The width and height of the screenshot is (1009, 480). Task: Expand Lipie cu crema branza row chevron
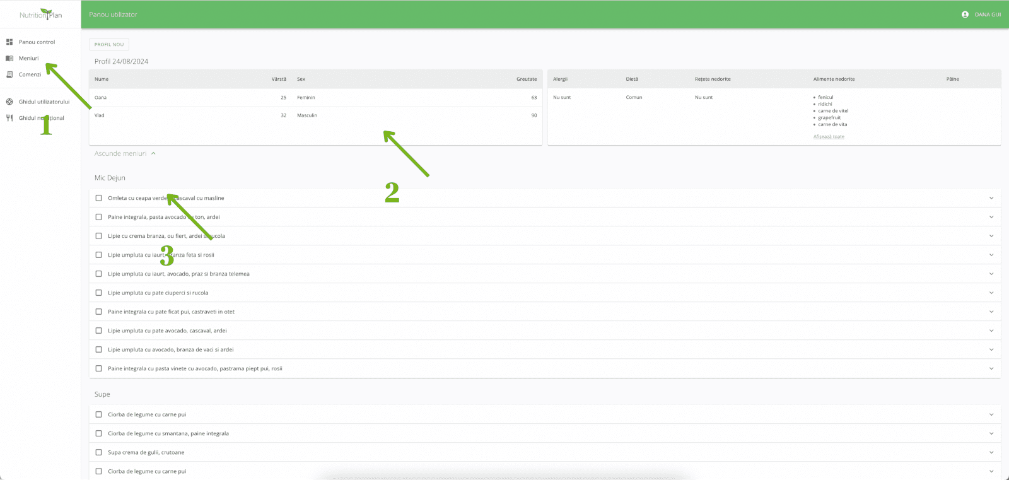[x=991, y=236]
